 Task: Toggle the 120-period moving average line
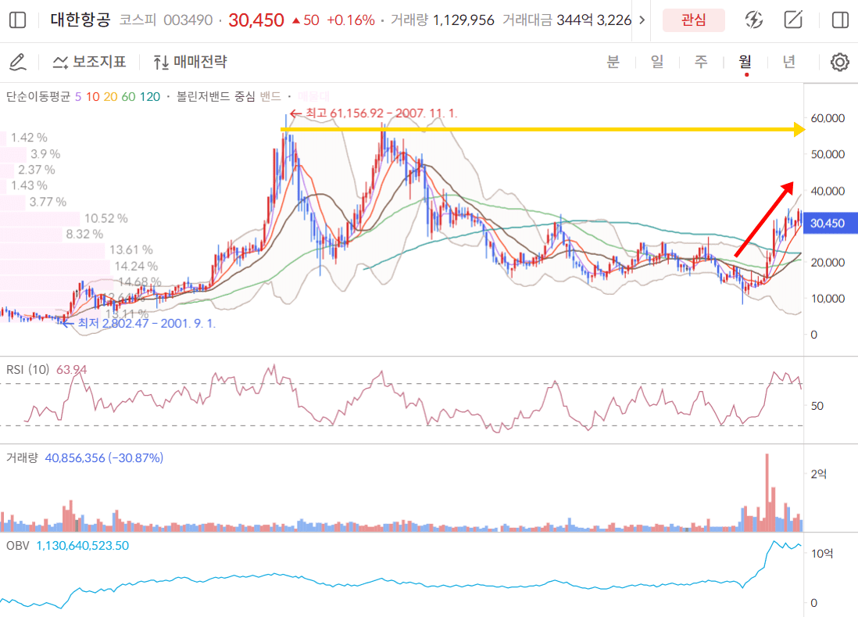[150, 97]
